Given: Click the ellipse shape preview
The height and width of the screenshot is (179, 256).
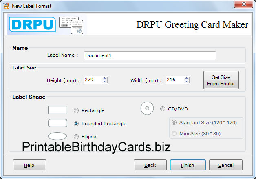Looking at the screenshot, I should pos(57,136).
